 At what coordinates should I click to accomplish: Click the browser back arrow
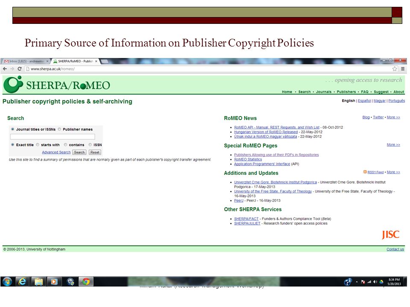click(x=5, y=69)
